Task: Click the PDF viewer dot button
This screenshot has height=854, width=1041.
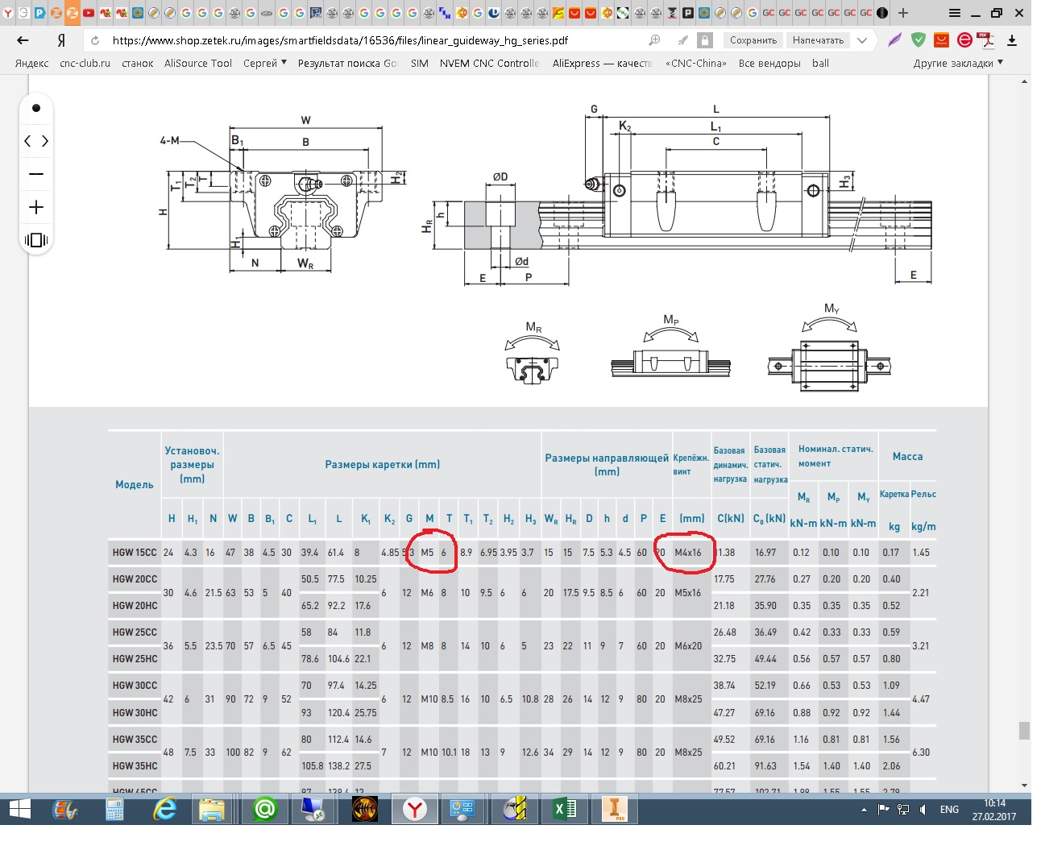Action: [36, 108]
